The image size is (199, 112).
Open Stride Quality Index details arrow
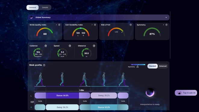(56, 25)
